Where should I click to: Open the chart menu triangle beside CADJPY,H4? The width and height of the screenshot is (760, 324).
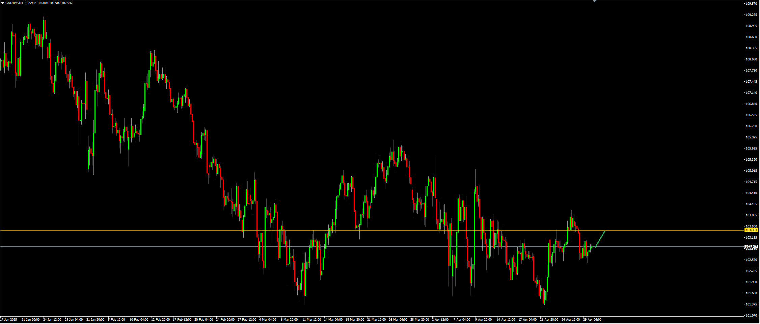[2, 3]
